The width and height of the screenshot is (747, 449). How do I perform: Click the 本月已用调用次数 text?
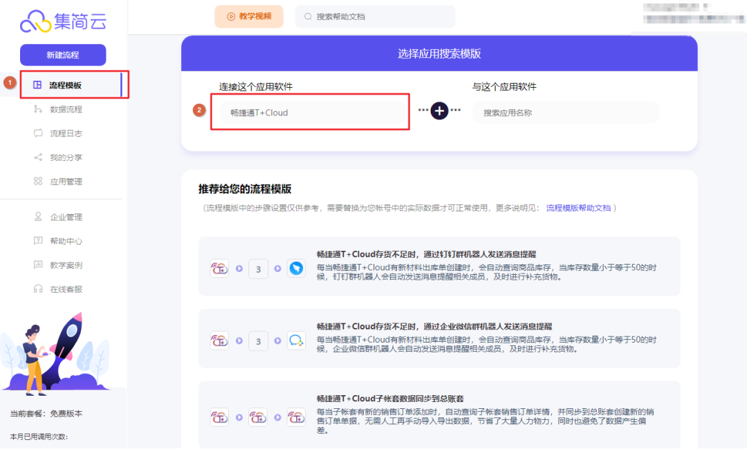coord(39,437)
